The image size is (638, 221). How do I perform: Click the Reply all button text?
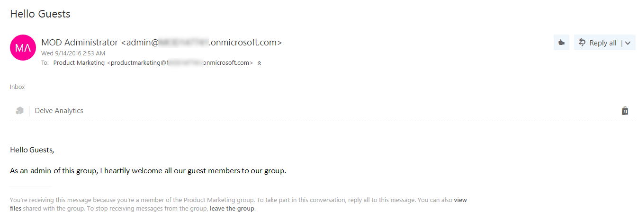pyautogui.click(x=603, y=43)
